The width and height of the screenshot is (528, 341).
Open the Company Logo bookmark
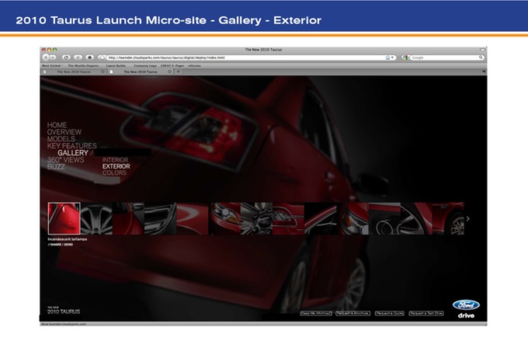[145, 66]
